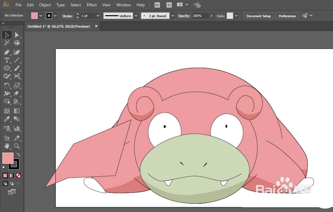Open the Change Screen Mode button
Image resolution: width=333 pixels, height=212 pixels.
[x=12, y=192]
